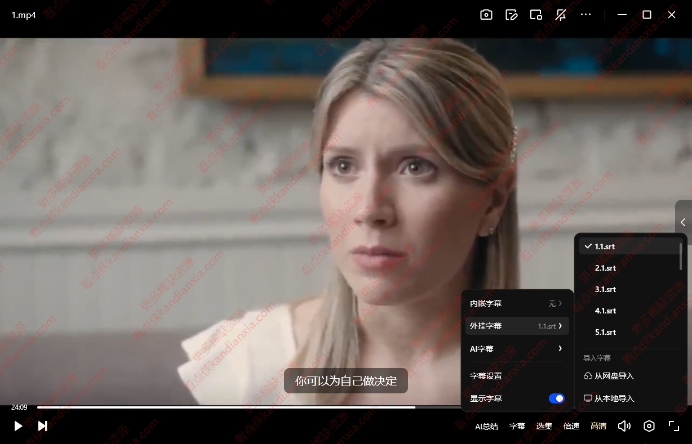Open 字幕设置 menu entry
Screen dimensions: 692x444
coord(486,376)
